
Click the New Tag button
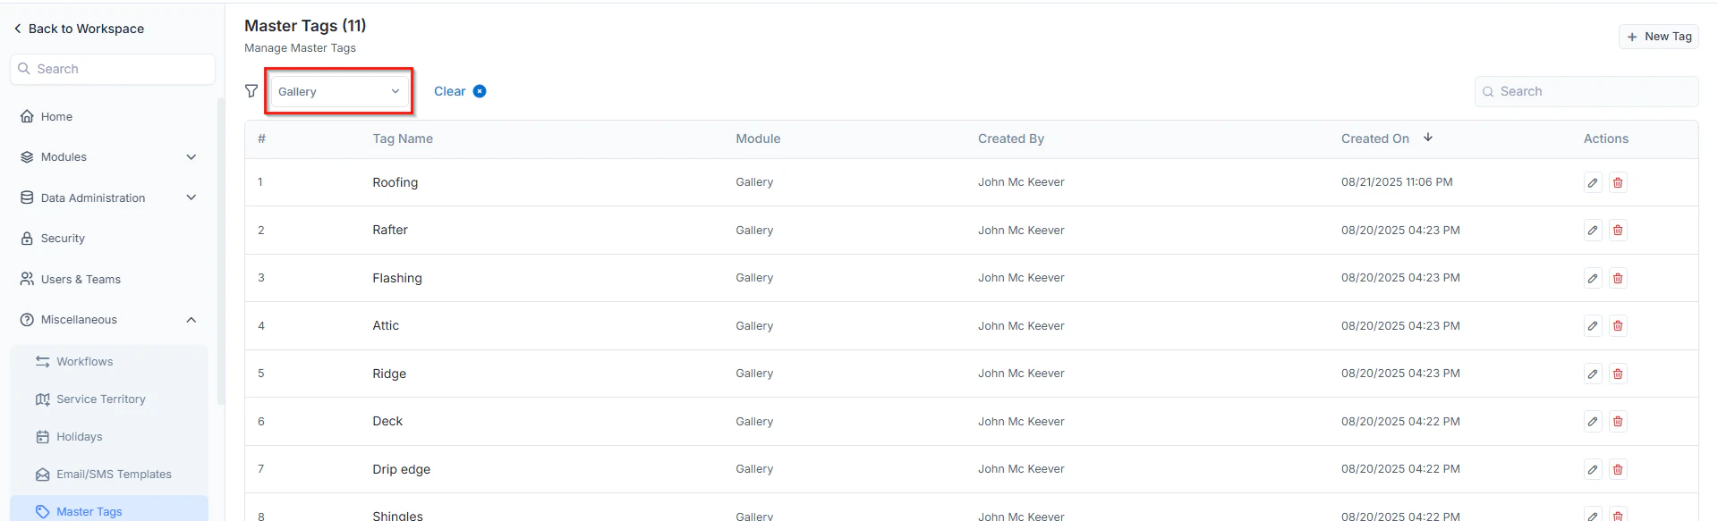tap(1658, 37)
